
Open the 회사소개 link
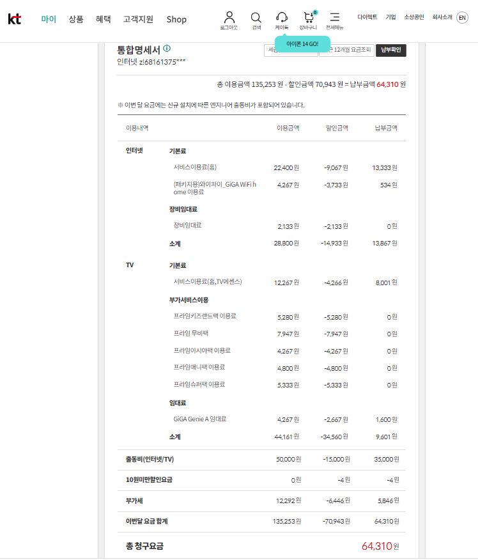tap(442, 17)
